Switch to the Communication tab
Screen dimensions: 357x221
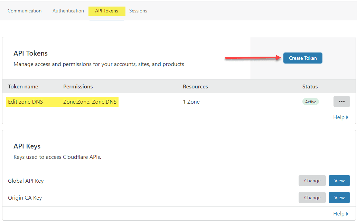[x=25, y=11]
